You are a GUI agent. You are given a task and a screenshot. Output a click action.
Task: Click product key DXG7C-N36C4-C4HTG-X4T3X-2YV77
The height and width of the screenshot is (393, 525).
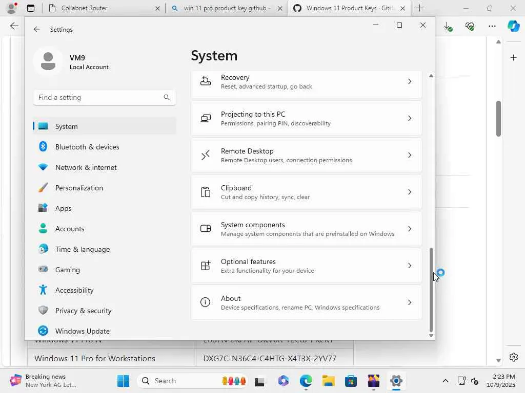pyautogui.click(x=270, y=358)
